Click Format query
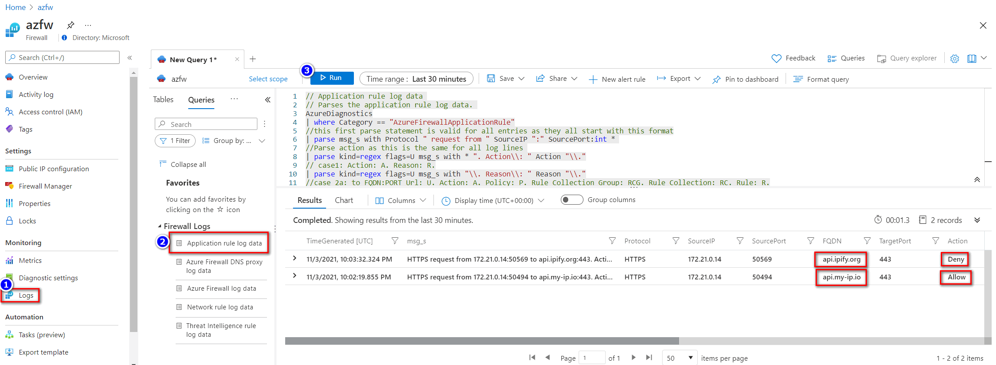Viewport: 996px width, 365px height. pos(821,79)
